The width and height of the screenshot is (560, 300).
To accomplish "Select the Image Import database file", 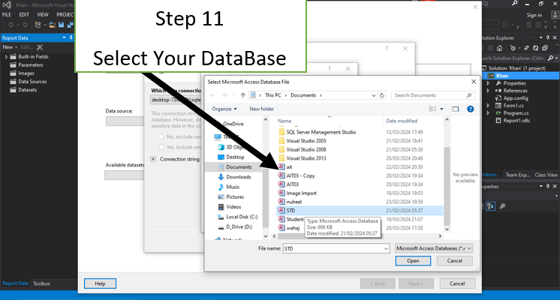I will [302, 193].
